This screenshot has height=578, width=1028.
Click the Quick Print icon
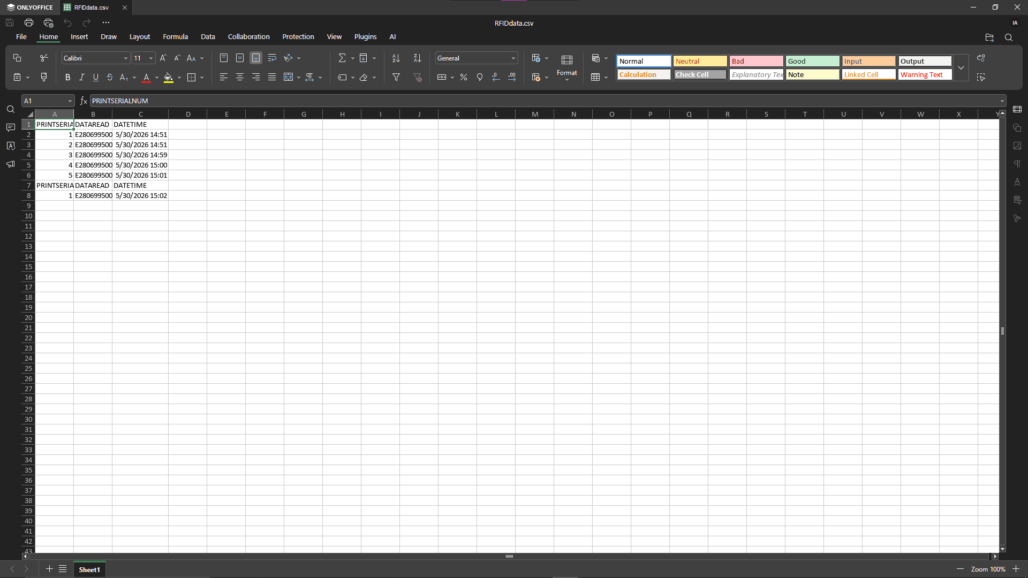click(48, 22)
